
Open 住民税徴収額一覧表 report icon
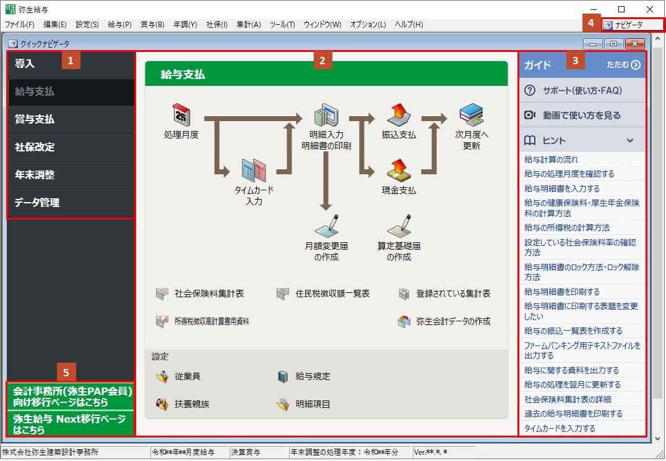coord(282,294)
